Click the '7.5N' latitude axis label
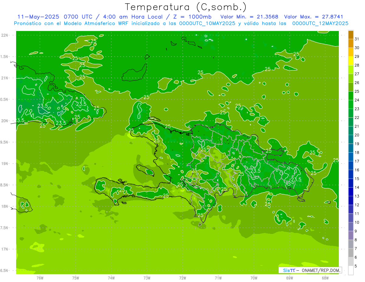365x282 pixels. click(x=5, y=228)
